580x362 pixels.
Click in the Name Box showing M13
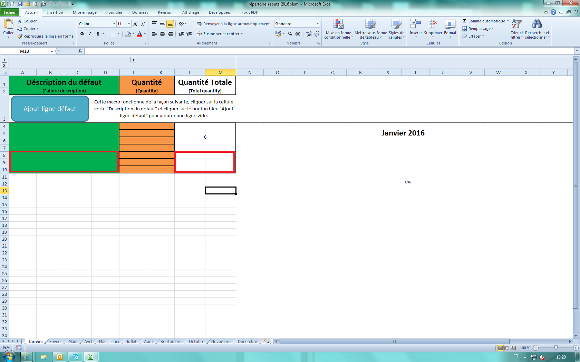tap(25, 51)
